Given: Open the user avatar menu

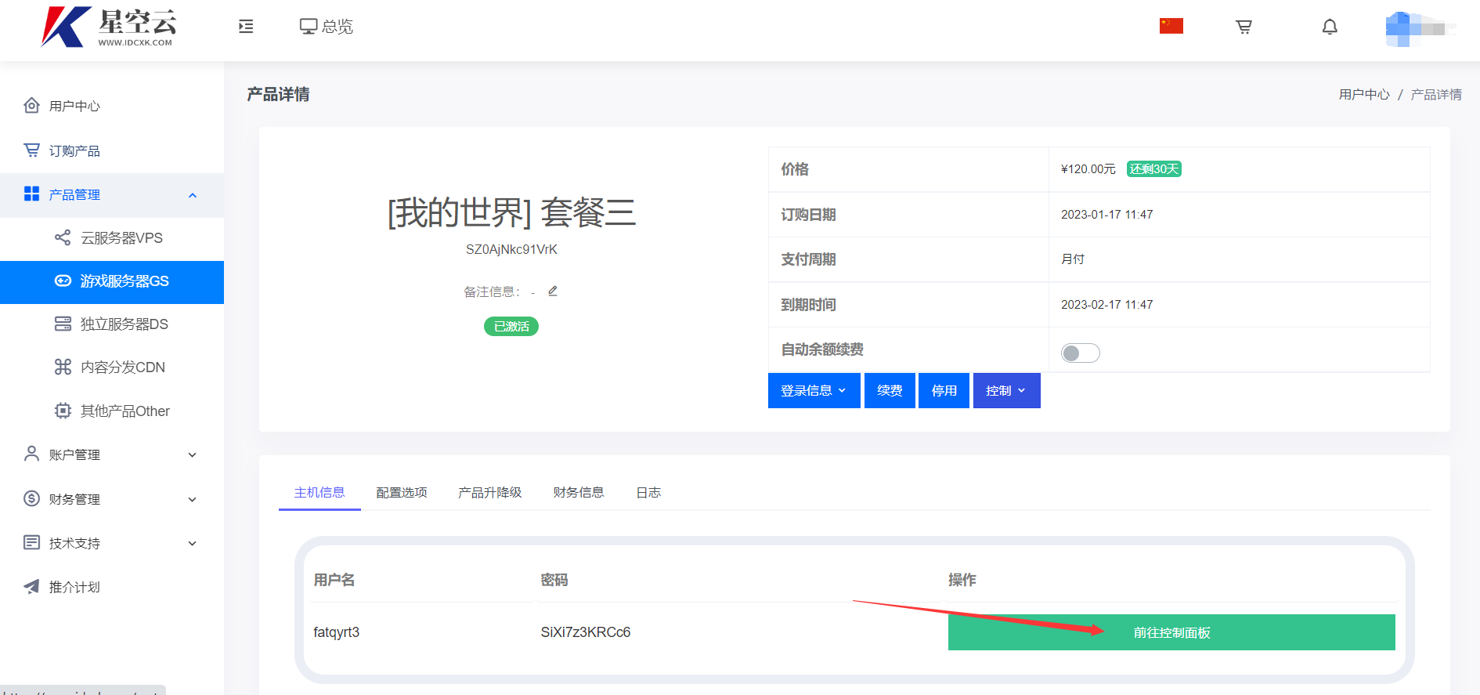Looking at the screenshot, I should click(1420, 29).
